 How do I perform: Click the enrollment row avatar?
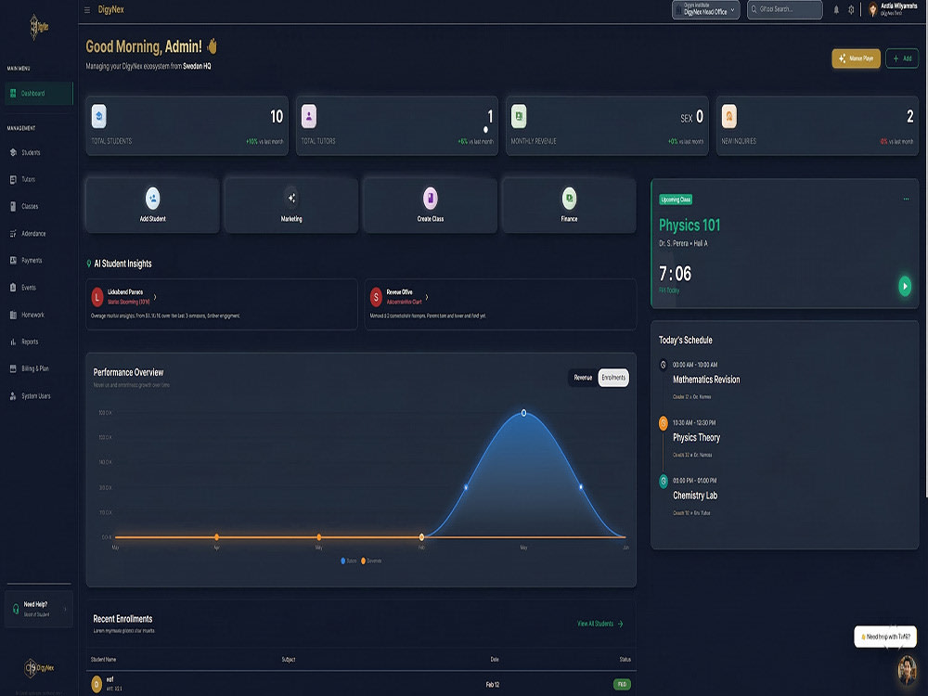point(97,685)
